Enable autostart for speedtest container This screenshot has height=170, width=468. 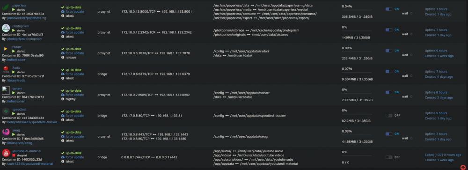click(388, 116)
